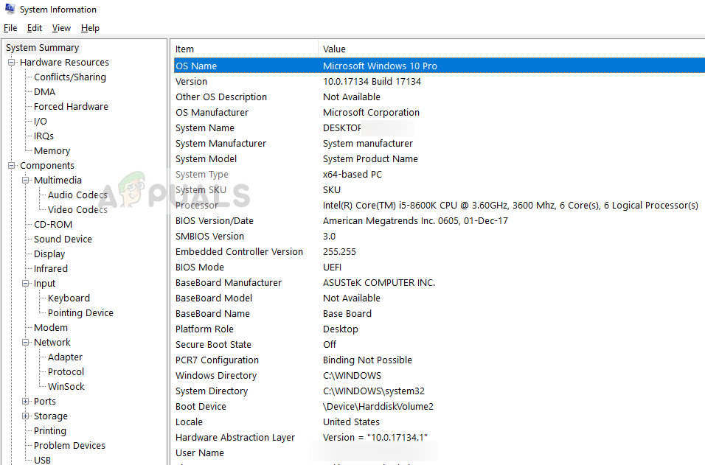Image resolution: width=705 pixels, height=465 pixels.
Task: Select the BIOS Mode row
Action: click(440, 268)
